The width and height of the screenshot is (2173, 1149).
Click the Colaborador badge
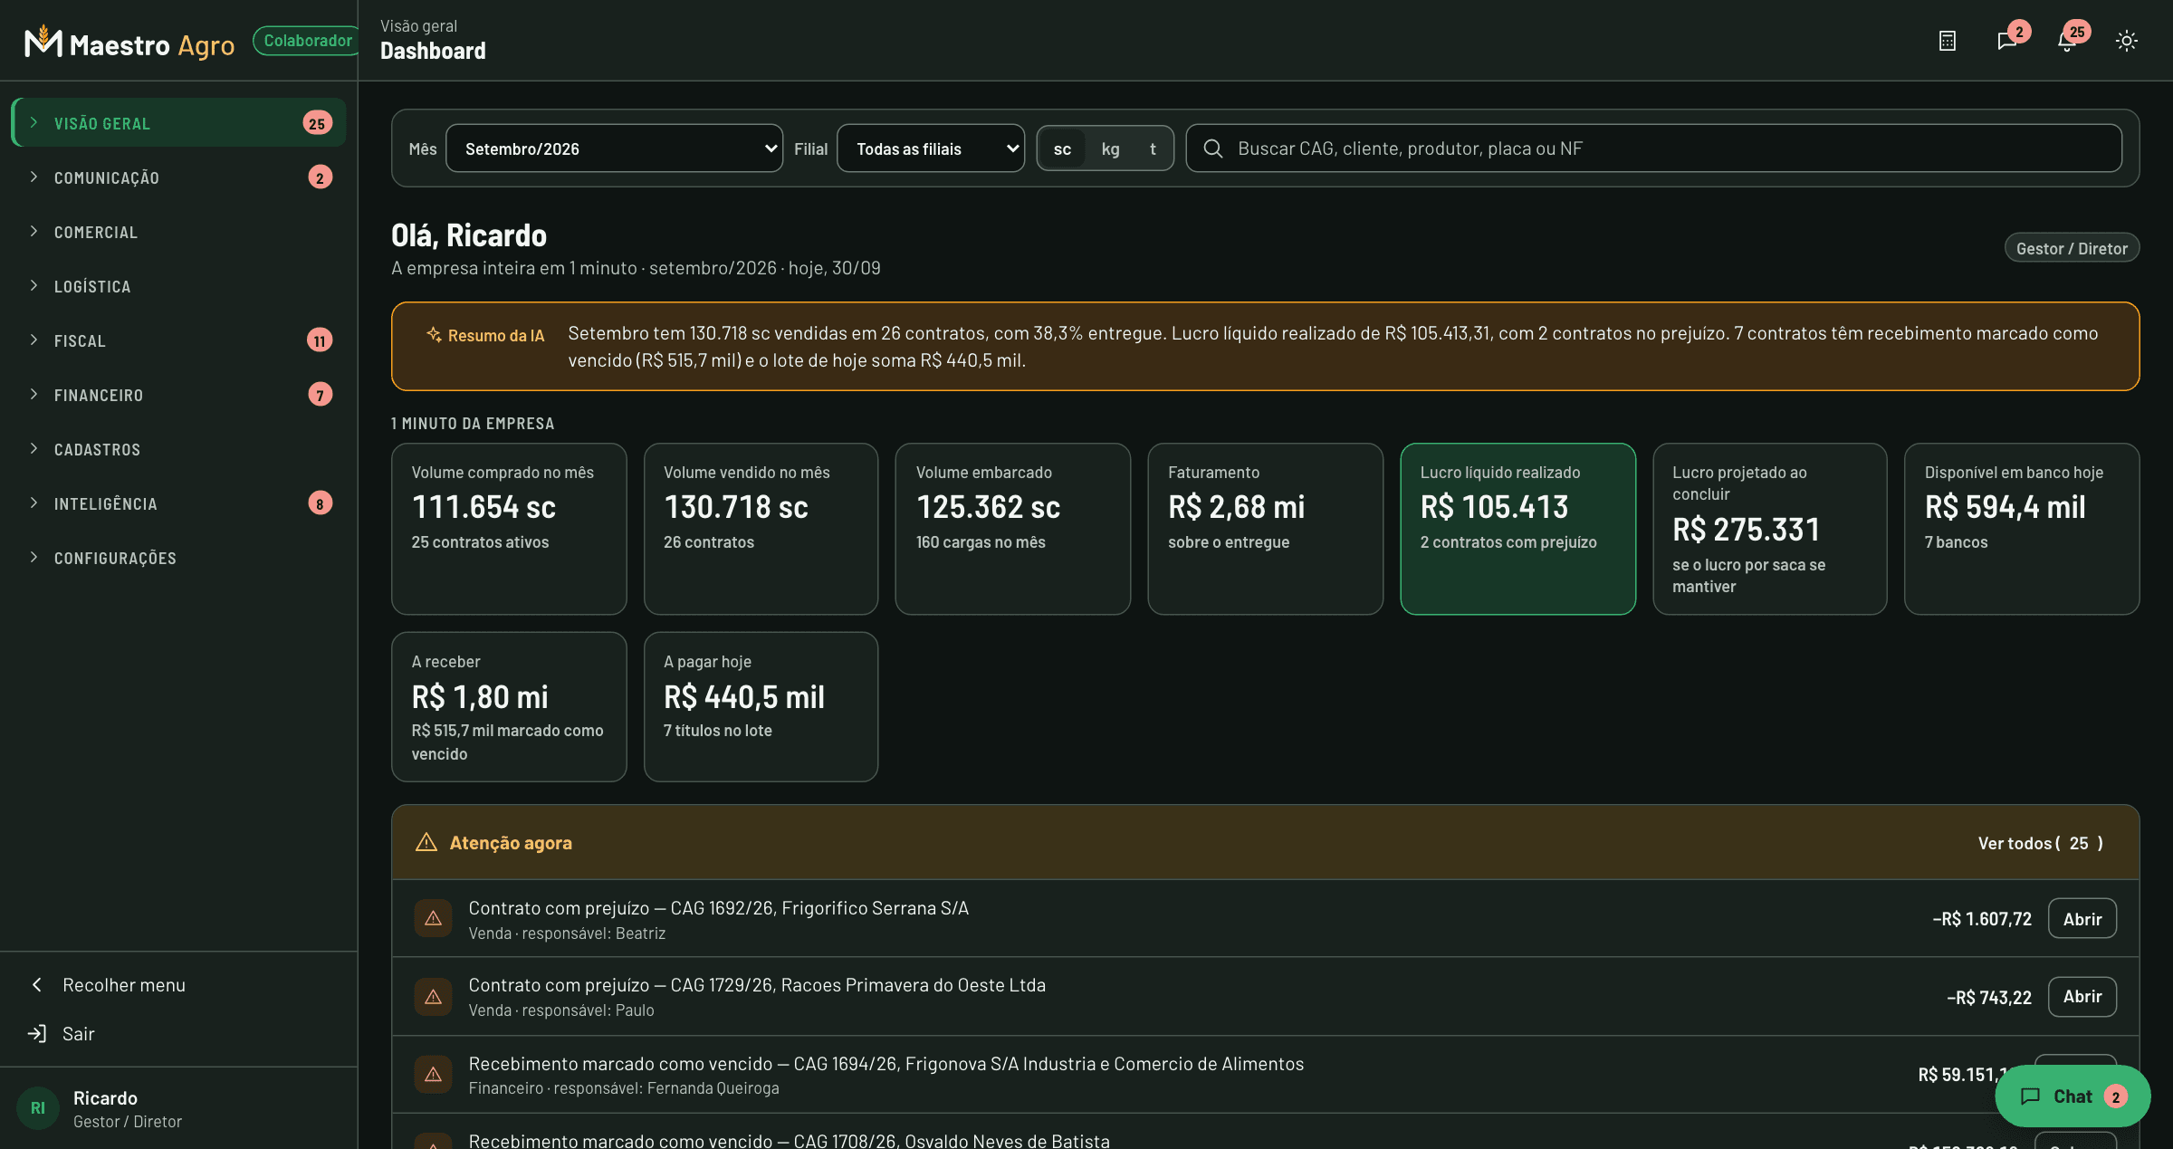tap(307, 41)
